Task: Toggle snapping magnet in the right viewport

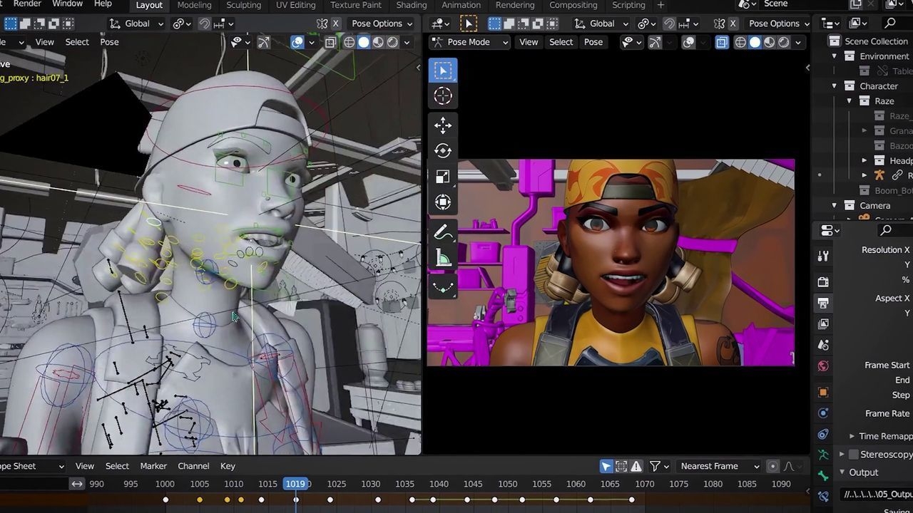Action: tap(669, 24)
